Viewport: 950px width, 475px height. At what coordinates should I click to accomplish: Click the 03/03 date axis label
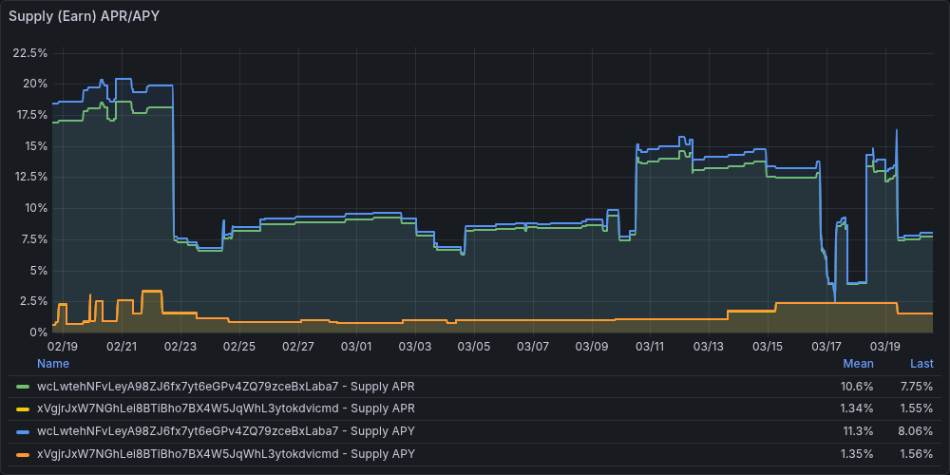click(x=415, y=347)
